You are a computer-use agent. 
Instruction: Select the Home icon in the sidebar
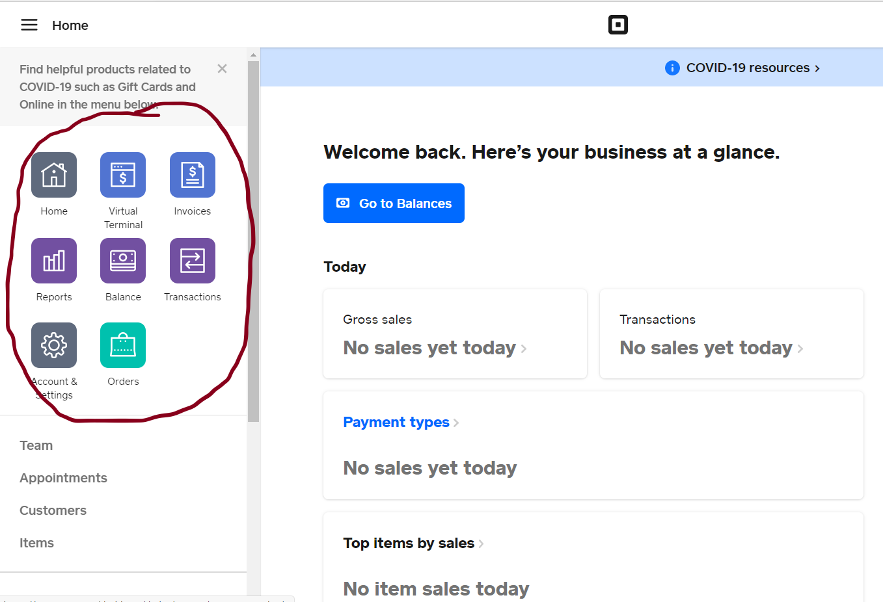(x=54, y=175)
